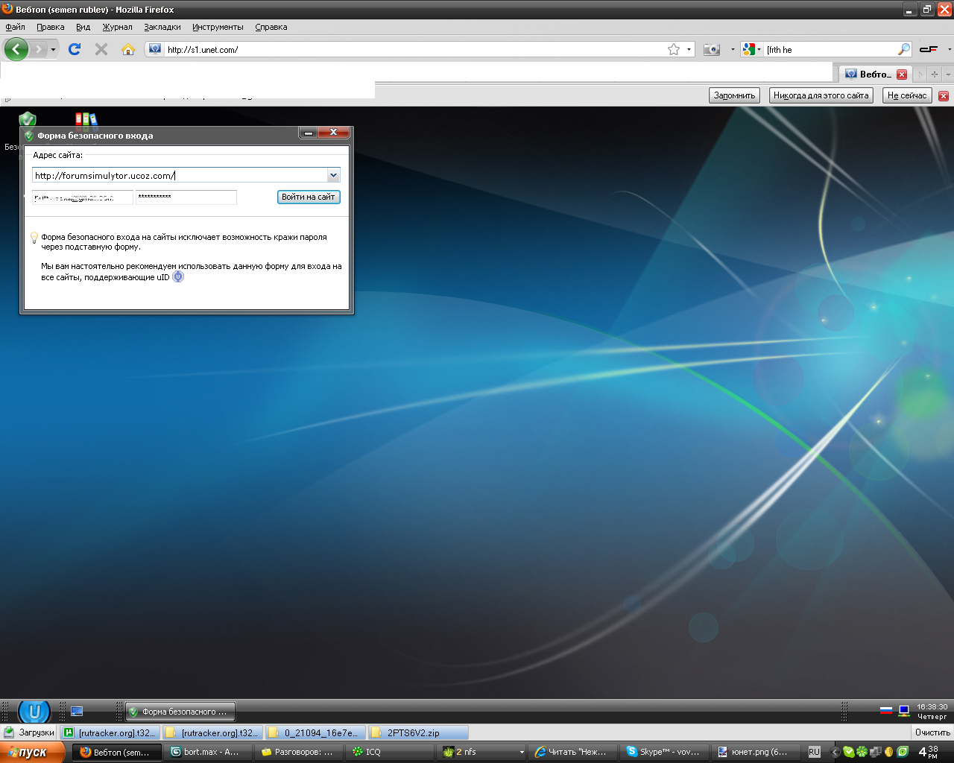Open the Справка menu

[x=271, y=27]
